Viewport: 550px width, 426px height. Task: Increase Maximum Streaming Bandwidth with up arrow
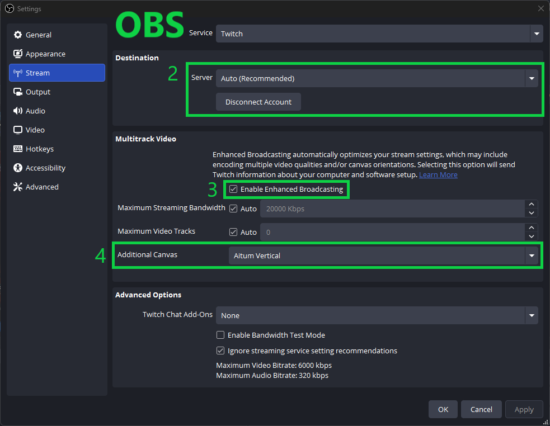pyautogui.click(x=532, y=204)
